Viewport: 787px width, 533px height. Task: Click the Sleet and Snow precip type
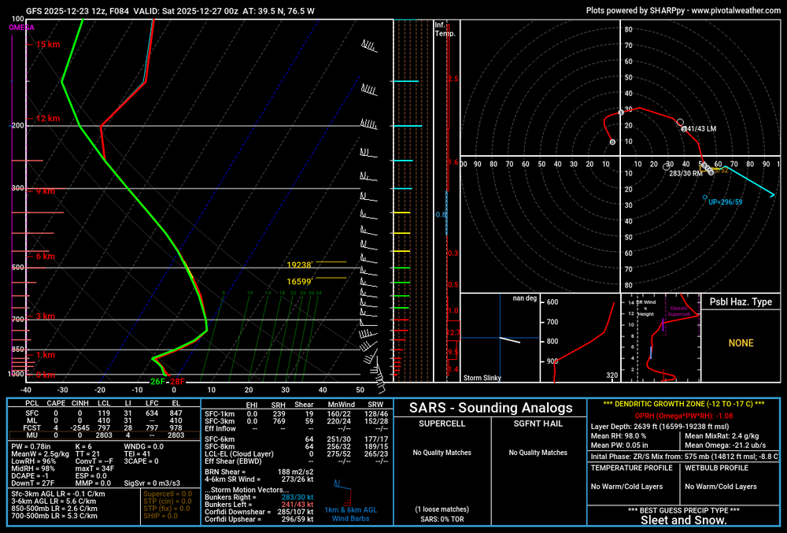(x=683, y=520)
